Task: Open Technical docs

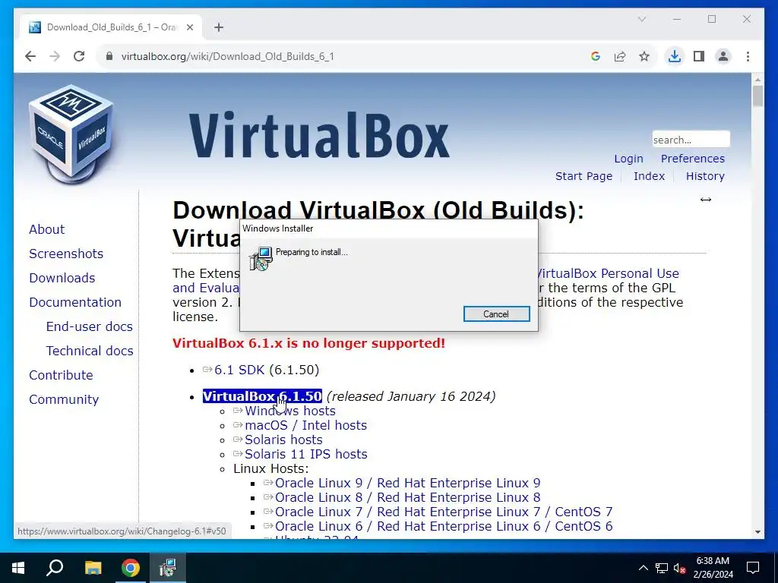Action: [x=90, y=351]
